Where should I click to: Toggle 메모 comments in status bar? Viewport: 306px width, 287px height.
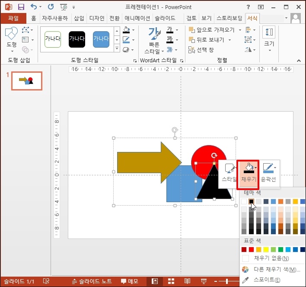click(129, 281)
